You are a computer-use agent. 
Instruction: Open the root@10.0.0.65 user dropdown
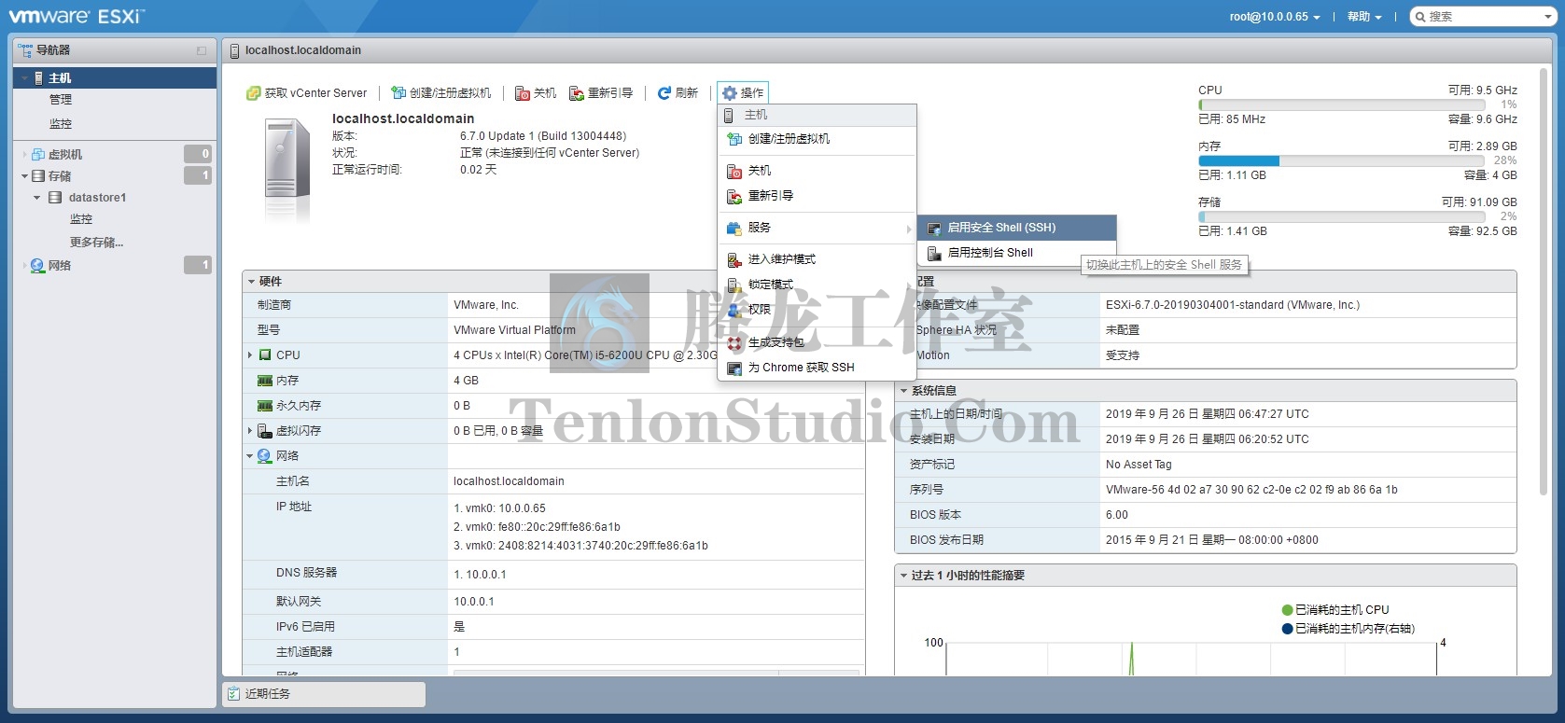(1275, 17)
